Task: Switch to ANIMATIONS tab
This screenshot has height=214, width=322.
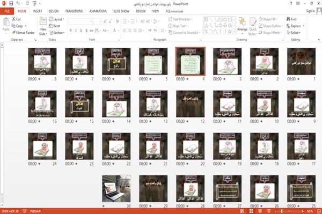Action: (98, 11)
